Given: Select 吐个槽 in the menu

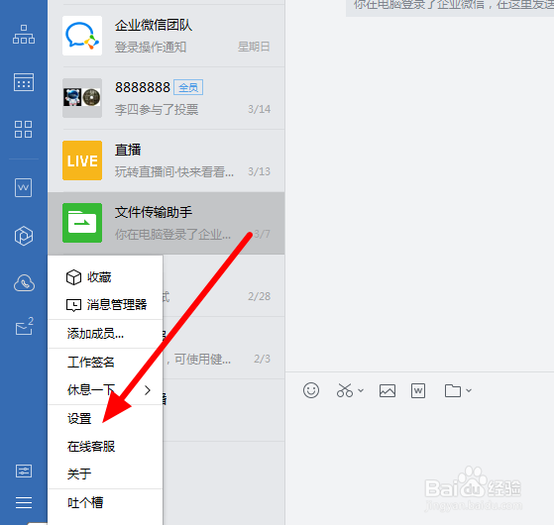Looking at the screenshot, I should (x=105, y=503).
